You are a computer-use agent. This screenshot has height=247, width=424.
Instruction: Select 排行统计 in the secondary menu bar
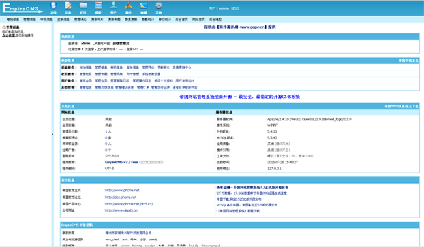164,20
